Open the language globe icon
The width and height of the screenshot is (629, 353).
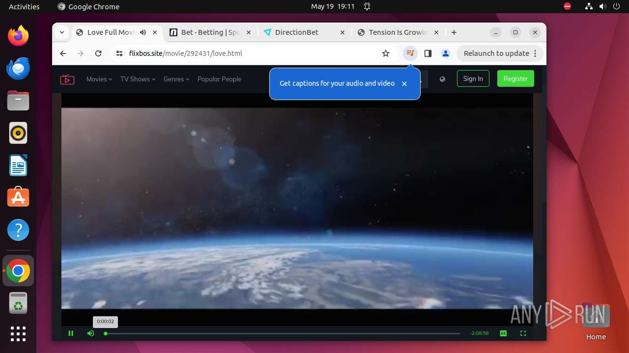tap(442, 79)
